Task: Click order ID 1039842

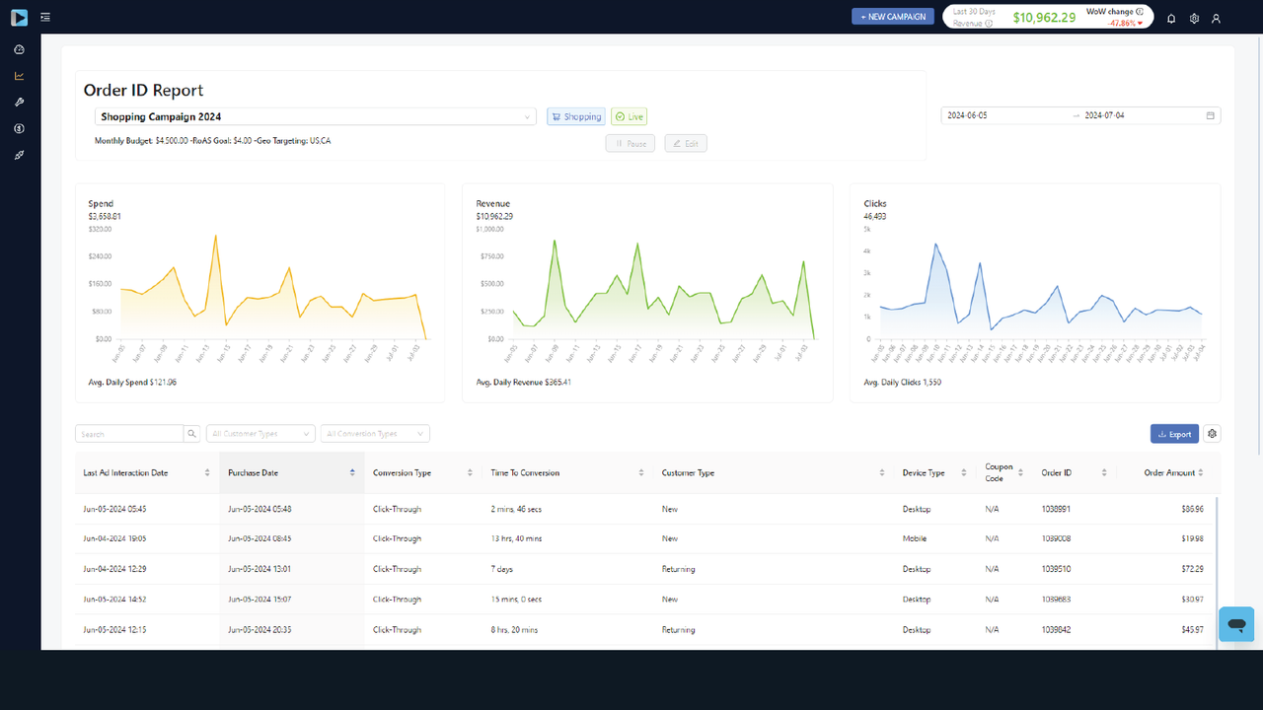Action: coord(1056,630)
